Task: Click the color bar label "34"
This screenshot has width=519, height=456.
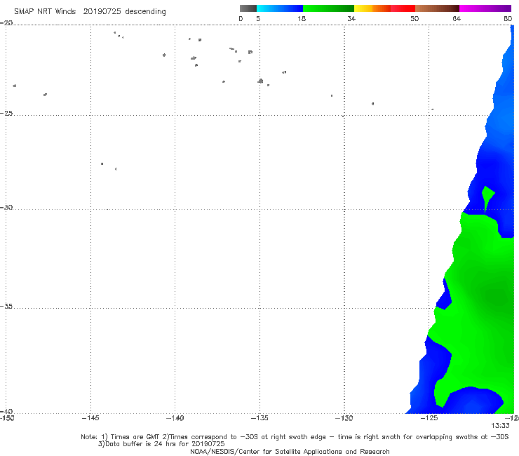Action: point(351,18)
